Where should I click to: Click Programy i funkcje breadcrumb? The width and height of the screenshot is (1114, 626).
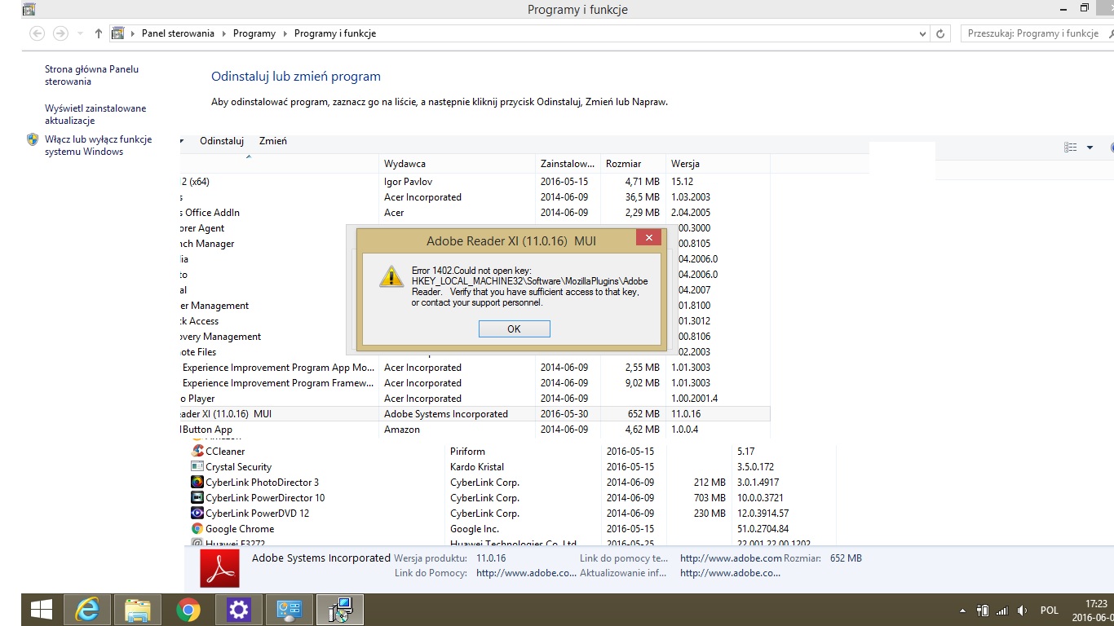[335, 33]
